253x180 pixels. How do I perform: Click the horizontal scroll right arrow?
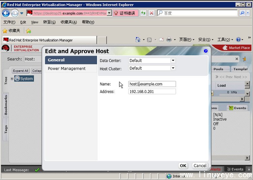click(242, 99)
